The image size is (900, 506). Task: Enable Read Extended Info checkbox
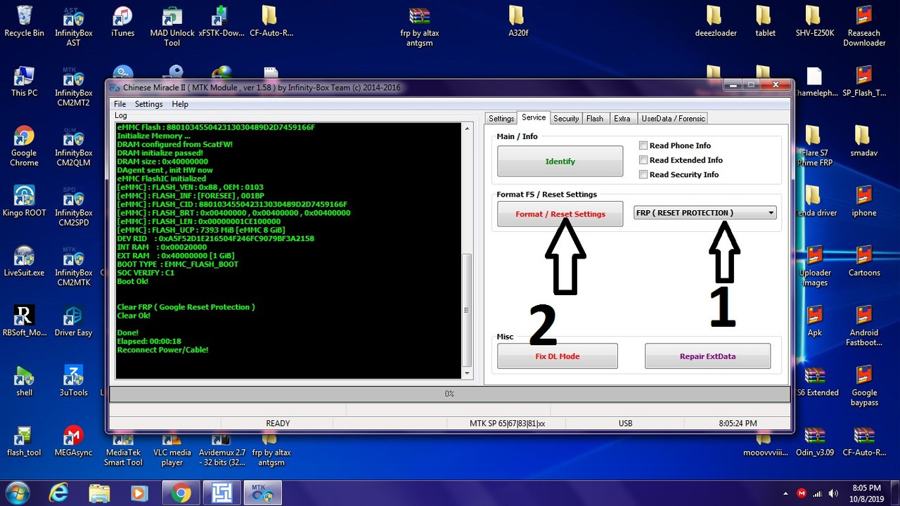click(643, 160)
